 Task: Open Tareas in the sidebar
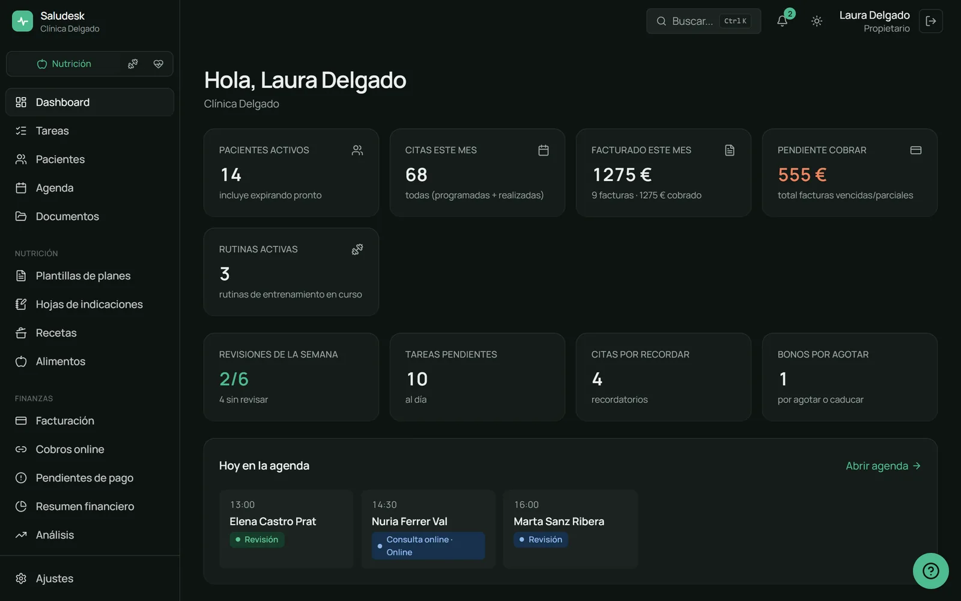coord(89,130)
